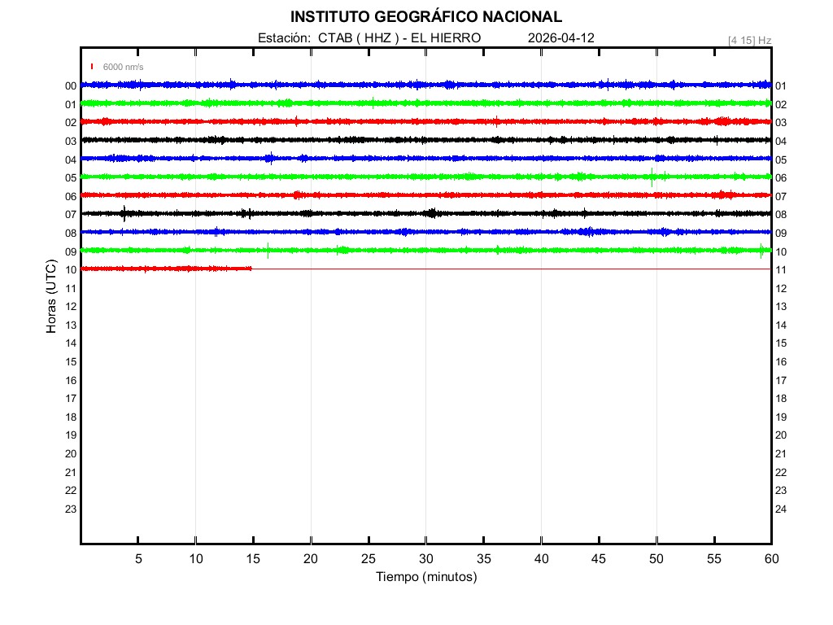
Task: Click the 45 tick on the time axis
Action: (598, 558)
